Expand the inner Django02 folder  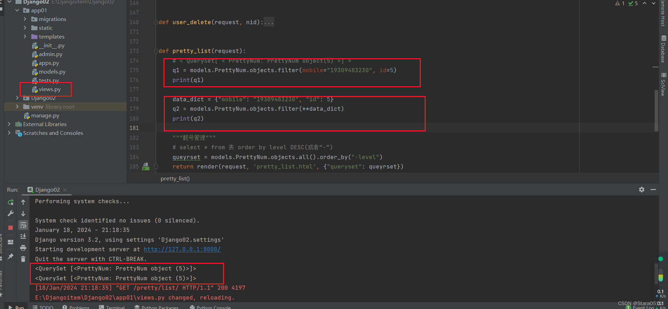(x=17, y=98)
